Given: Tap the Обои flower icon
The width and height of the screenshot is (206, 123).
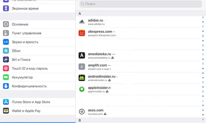Looking at the screenshot, I should 6,51.
